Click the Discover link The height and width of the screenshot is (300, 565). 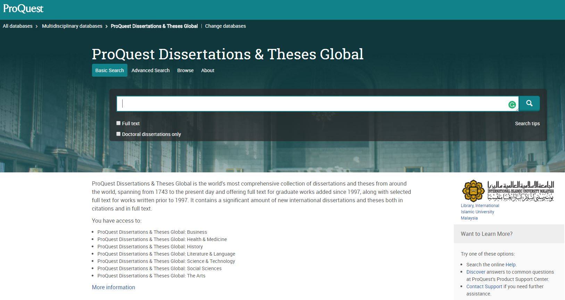point(476,272)
